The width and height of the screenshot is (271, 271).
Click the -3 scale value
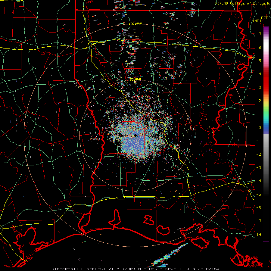[259, 168]
